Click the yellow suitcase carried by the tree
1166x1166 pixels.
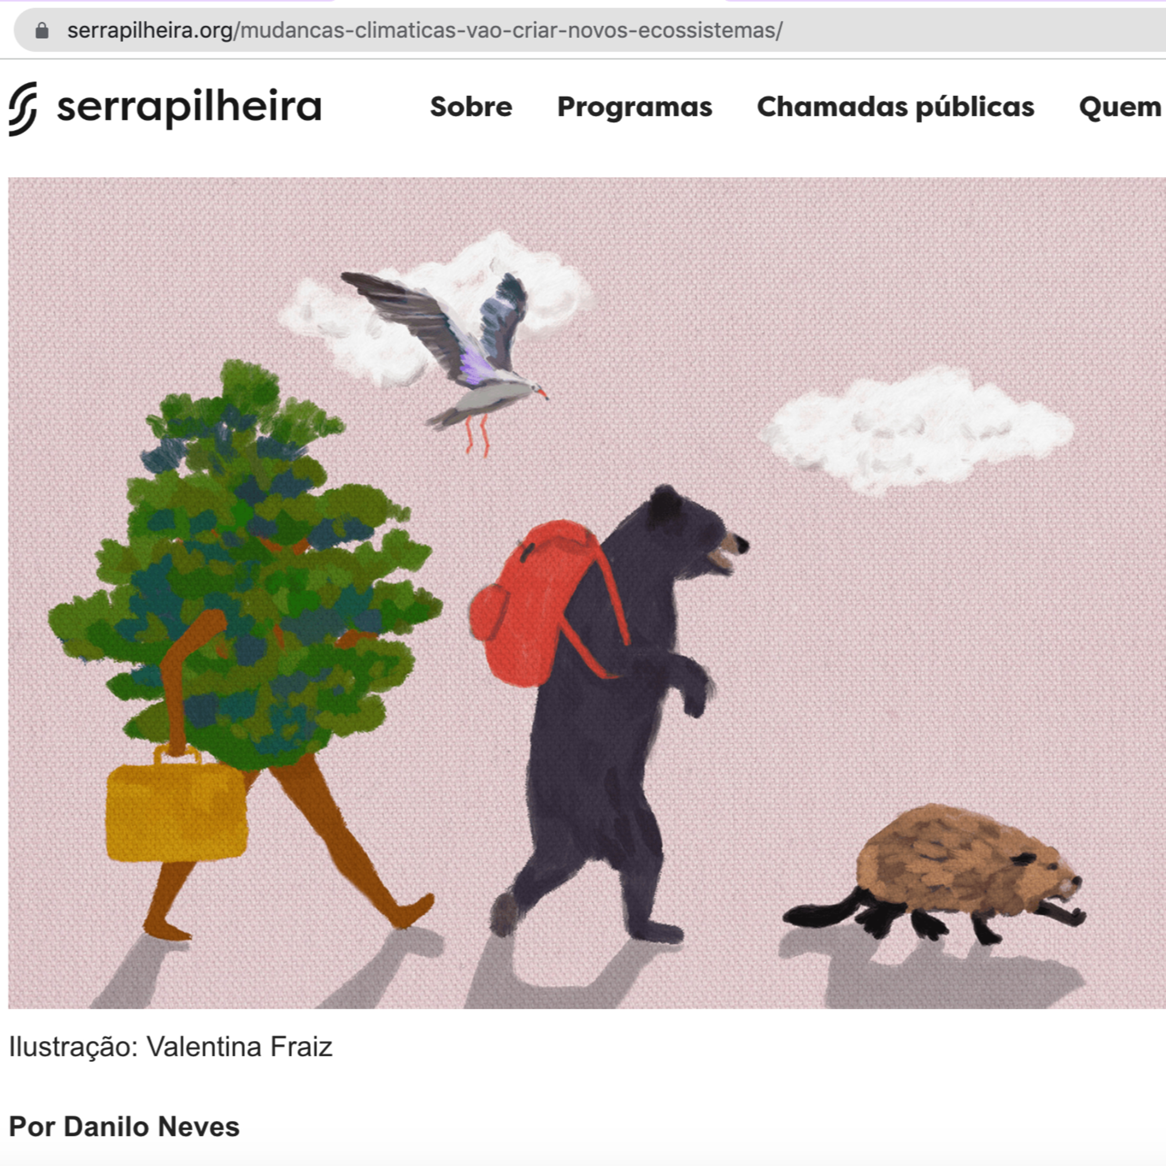176,803
